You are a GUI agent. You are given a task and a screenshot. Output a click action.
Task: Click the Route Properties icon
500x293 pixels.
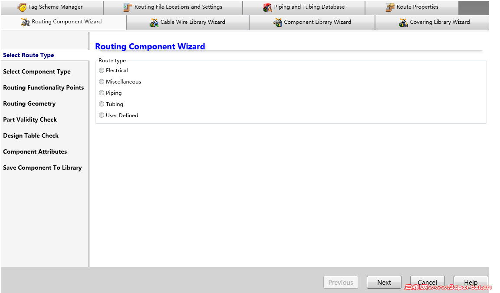390,7
